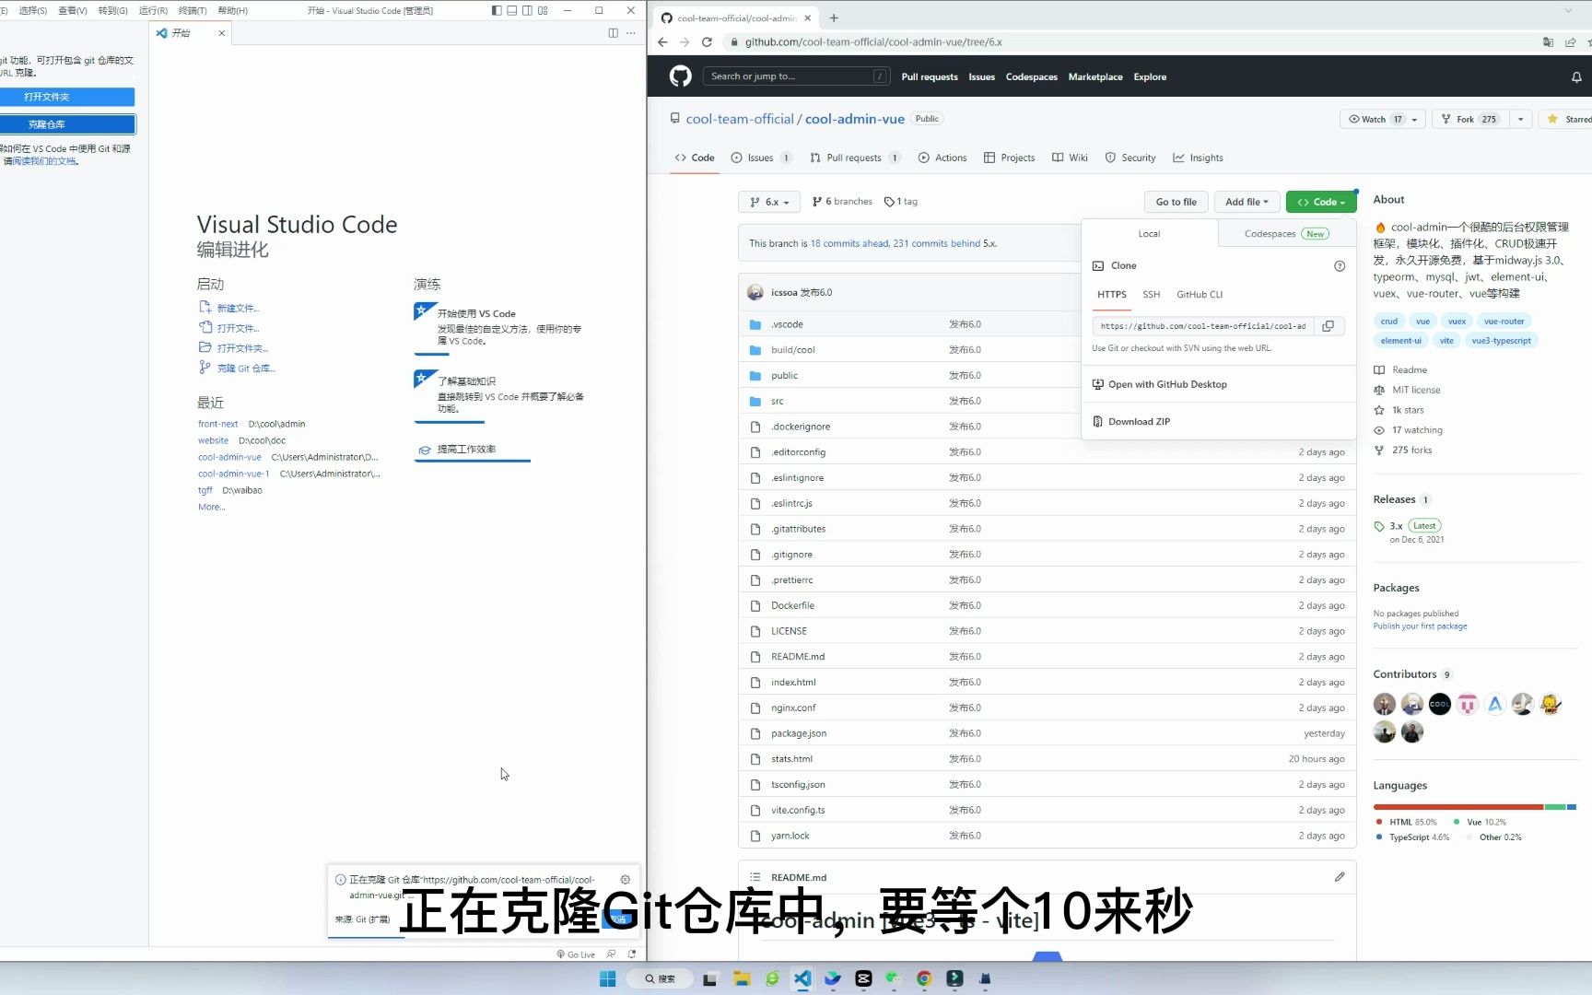
Task: Open the recent front-next project in VS Code
Action: (217, 424)
